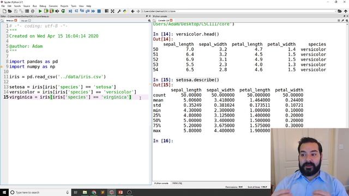Click line 11 iris read_csv code
Viewport: 349px width, 196px height.
coord(57,77)
